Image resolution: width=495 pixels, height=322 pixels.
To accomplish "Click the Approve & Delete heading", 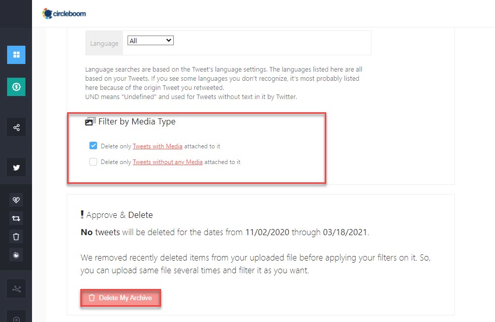I will tap(117, 215).
